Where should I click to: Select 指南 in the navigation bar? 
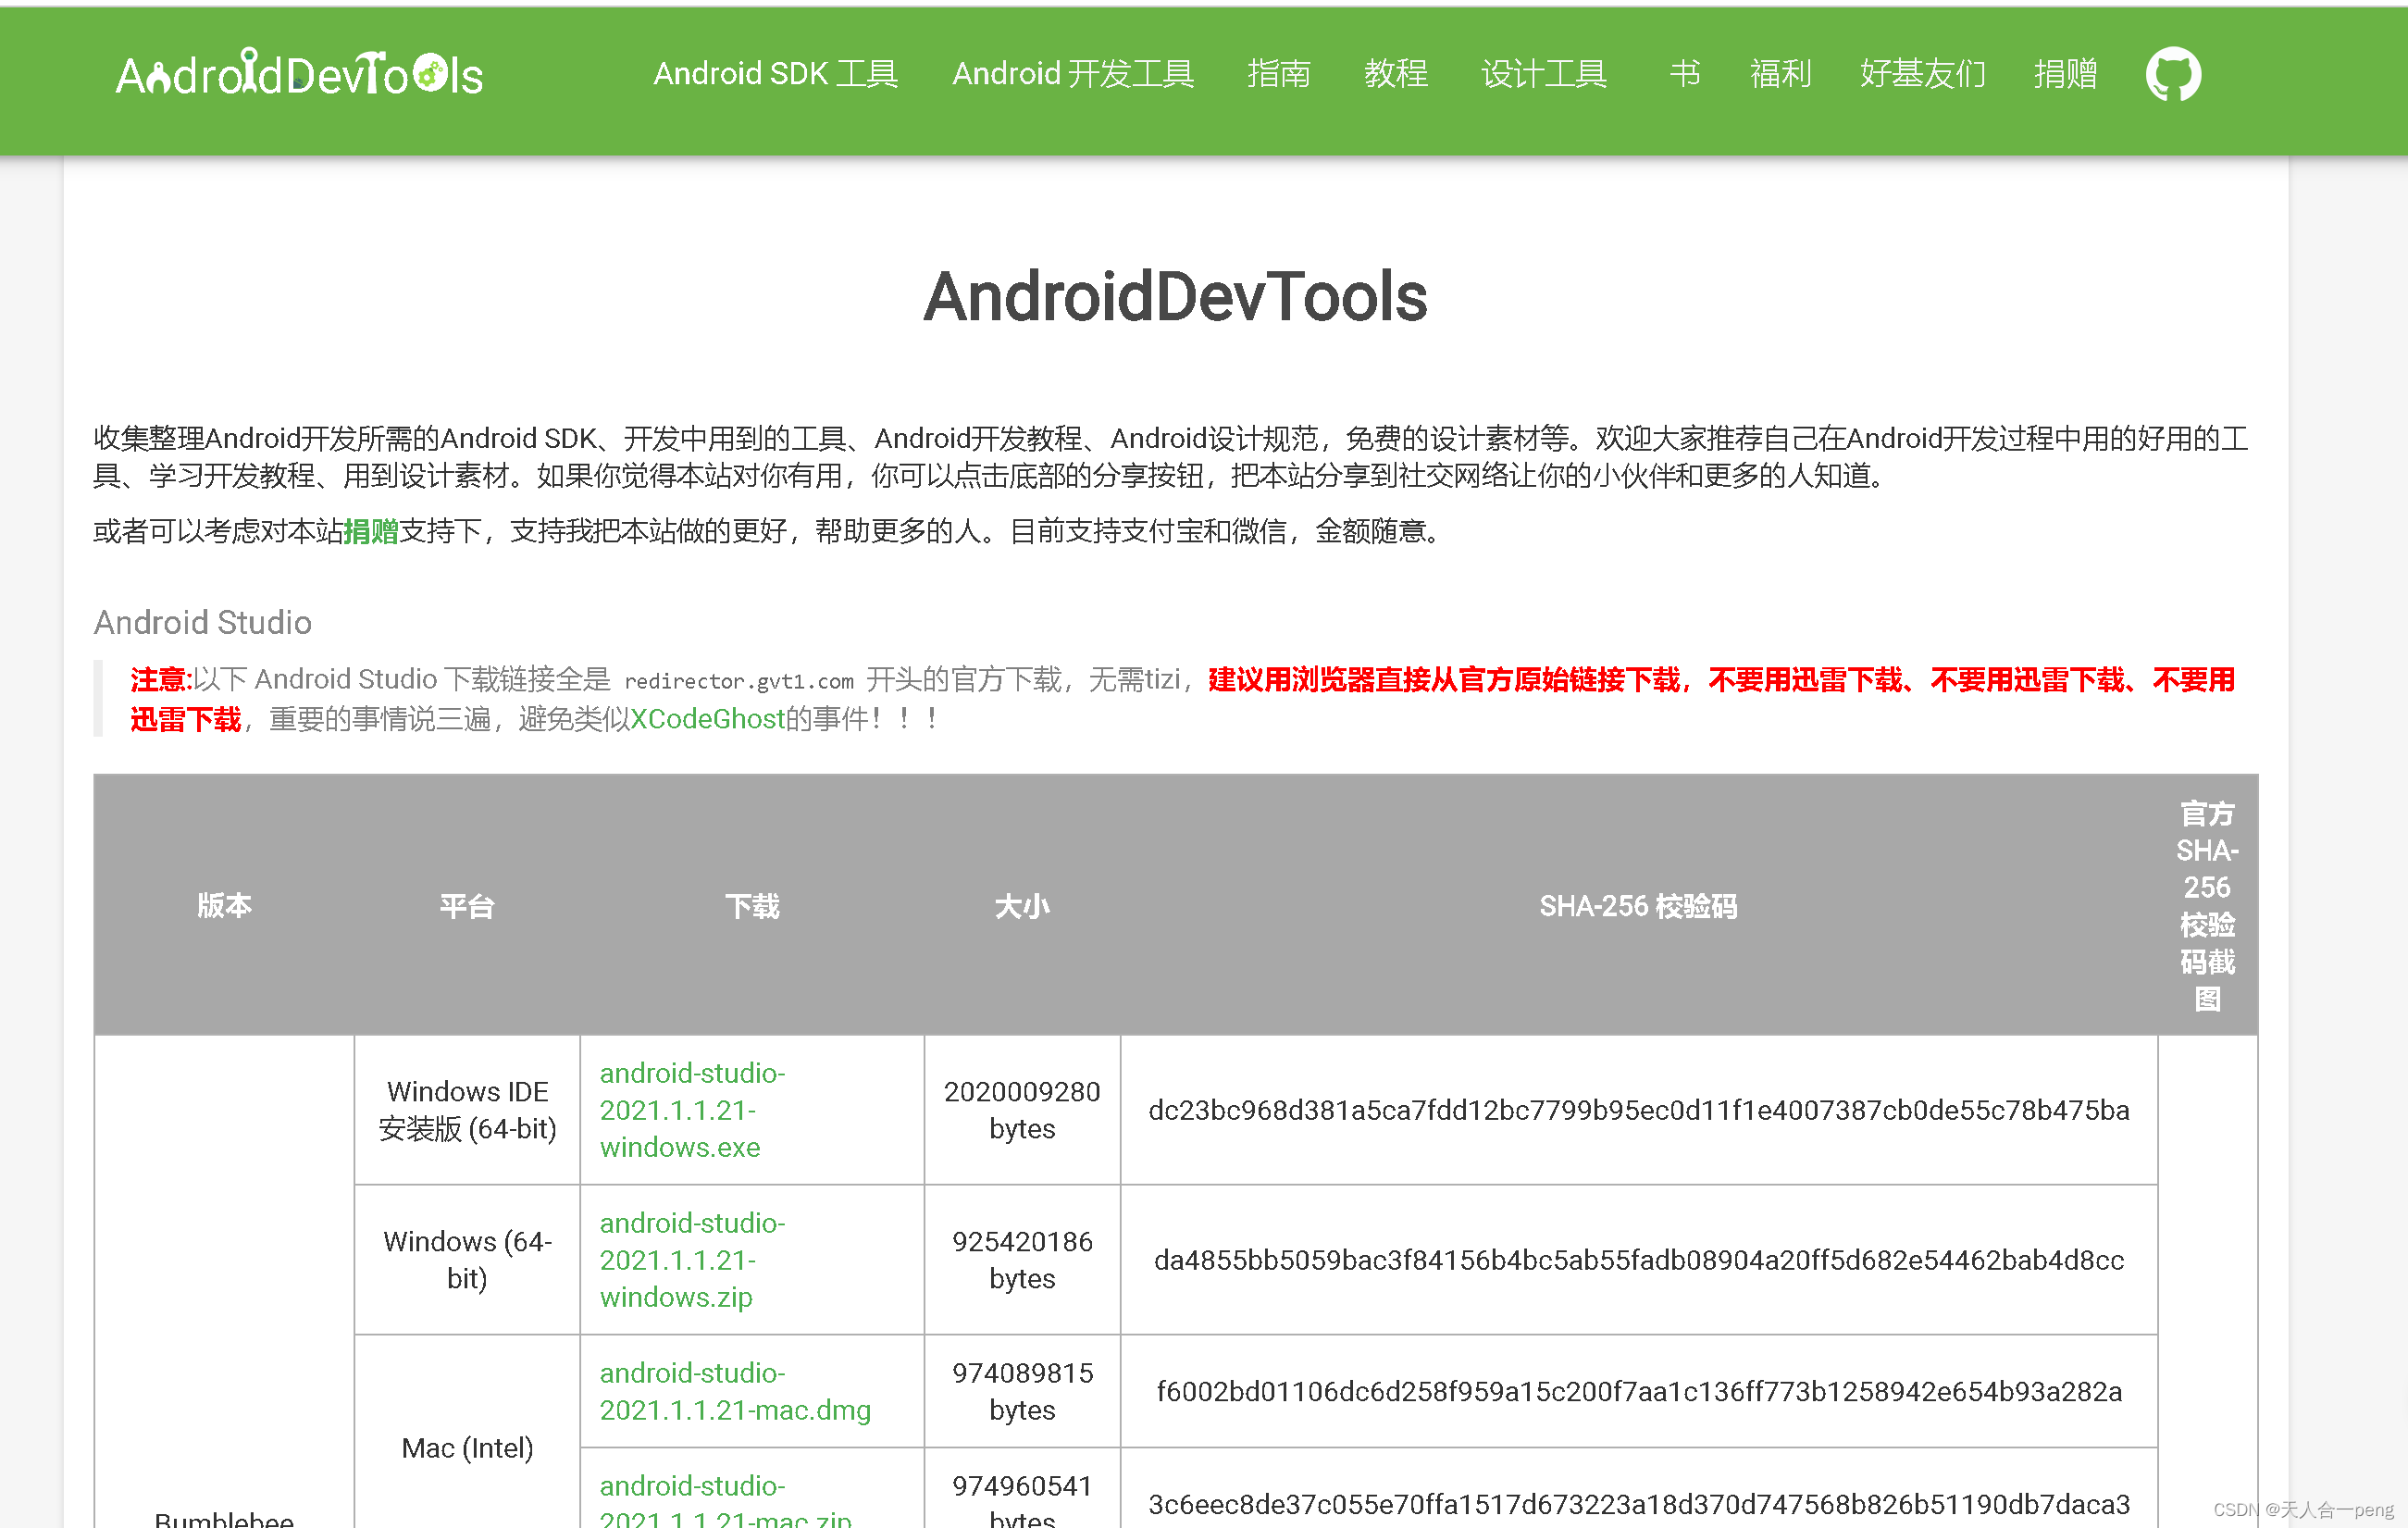coord(1280,74)
